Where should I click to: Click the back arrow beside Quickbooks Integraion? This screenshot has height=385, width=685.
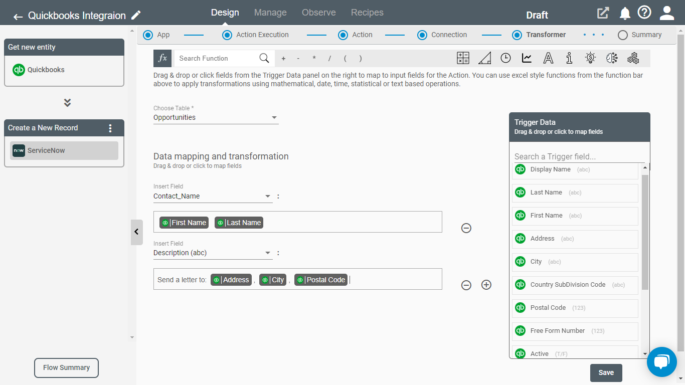click(x=18, y=17)
